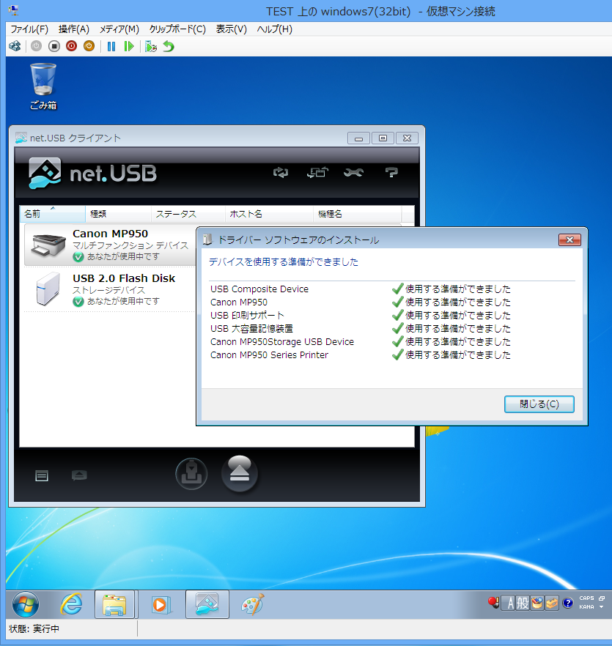
Task: Sort by 名前 column header
Action: point(52,214)
